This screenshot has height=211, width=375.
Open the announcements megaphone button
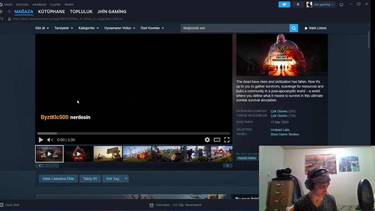pos(284,4)
